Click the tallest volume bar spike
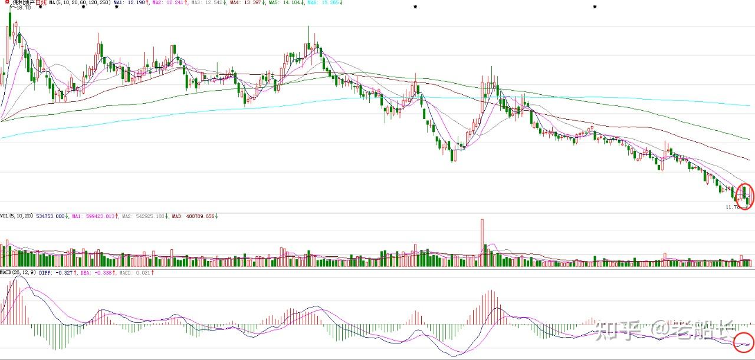 (x=482, y=242)
